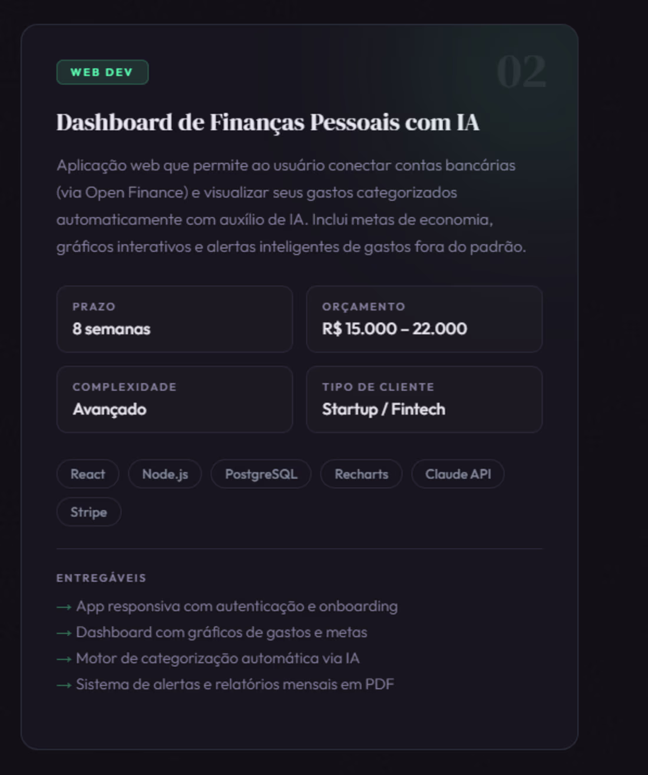Click the Entregáveis section heading
648x775 pixels.
pyautogui.click(x=101, y=578)
